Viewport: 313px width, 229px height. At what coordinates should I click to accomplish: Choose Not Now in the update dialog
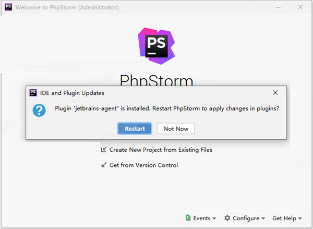[176, 128]
